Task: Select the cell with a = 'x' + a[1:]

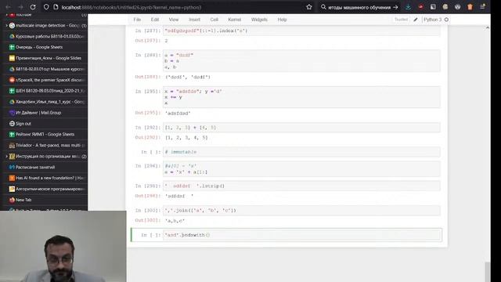Action: pos(301,169)
